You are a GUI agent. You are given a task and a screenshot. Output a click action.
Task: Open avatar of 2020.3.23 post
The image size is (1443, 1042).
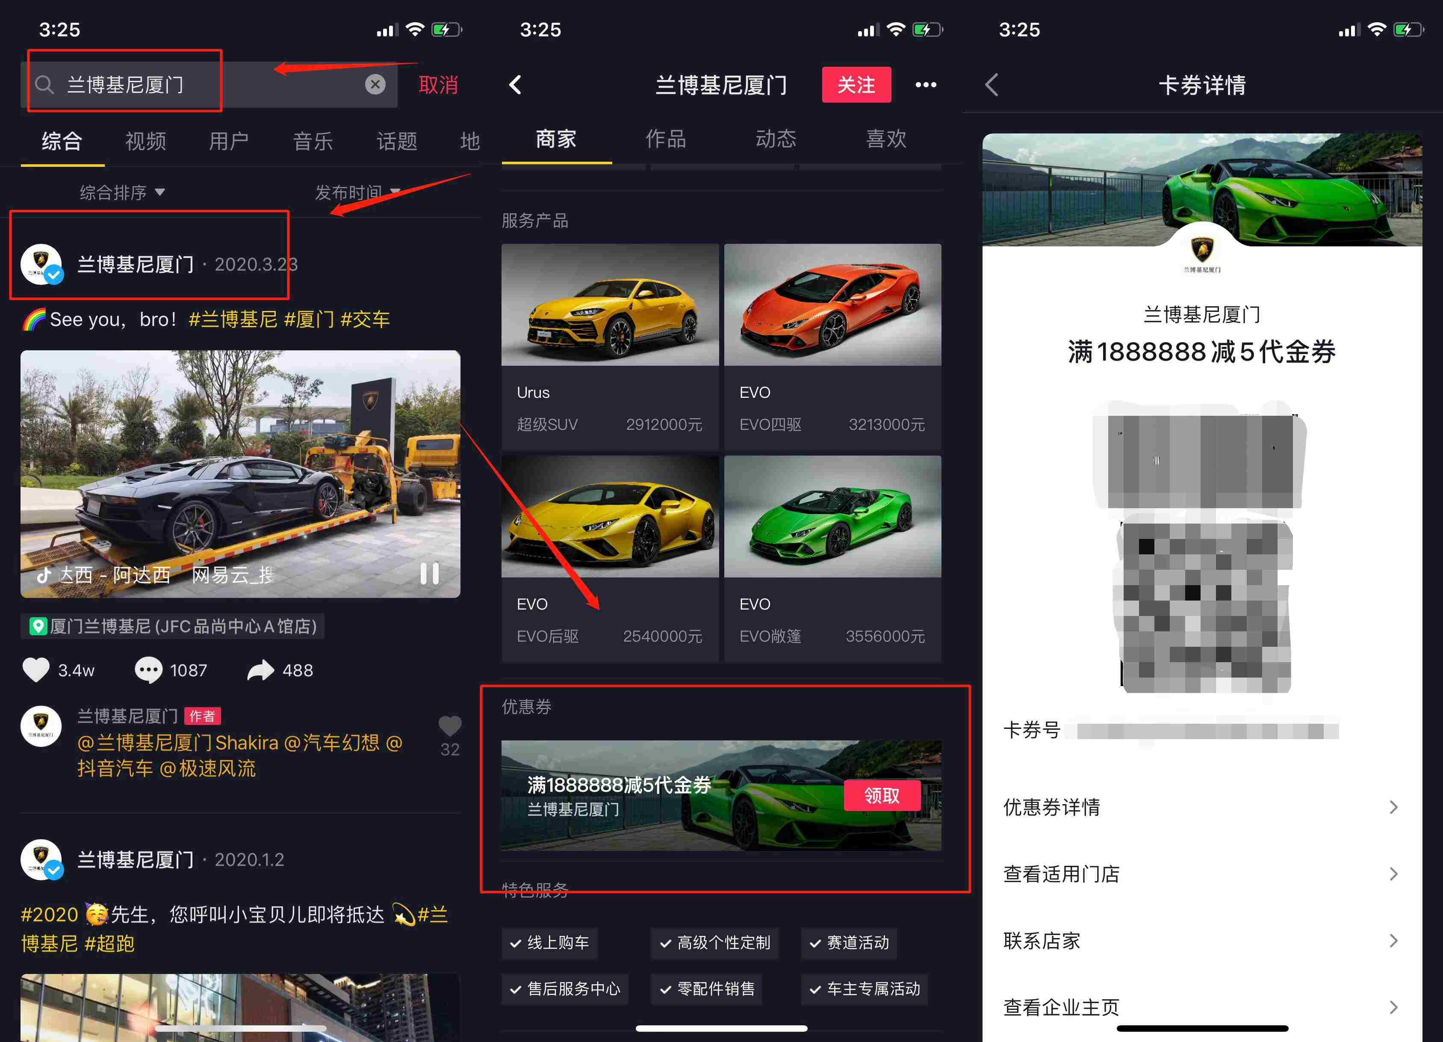click(41, 264)
